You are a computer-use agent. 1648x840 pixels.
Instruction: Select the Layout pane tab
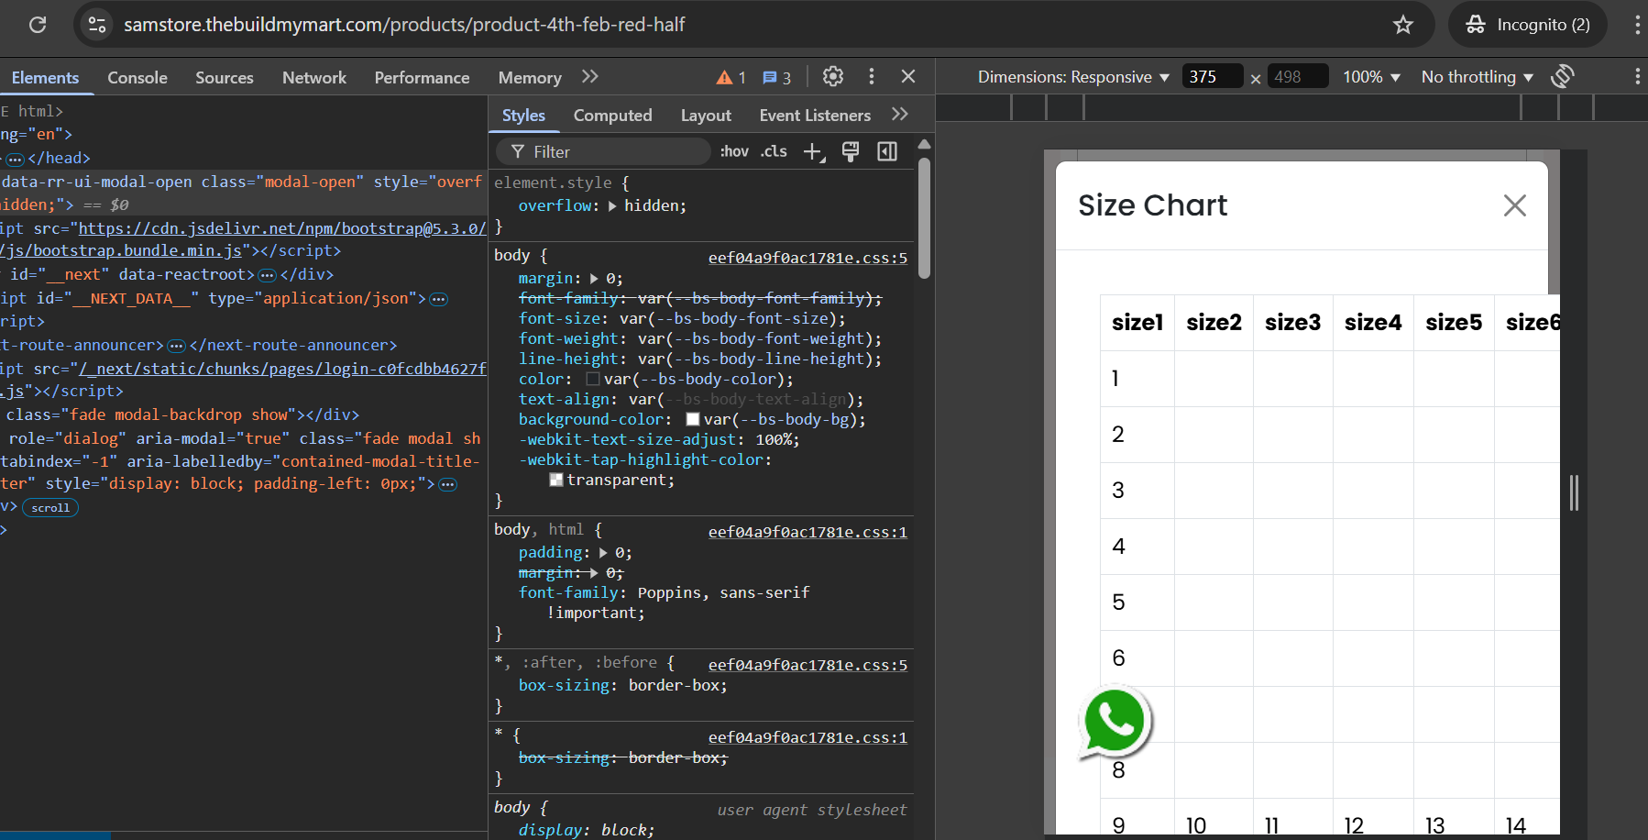tap(706, 116)
